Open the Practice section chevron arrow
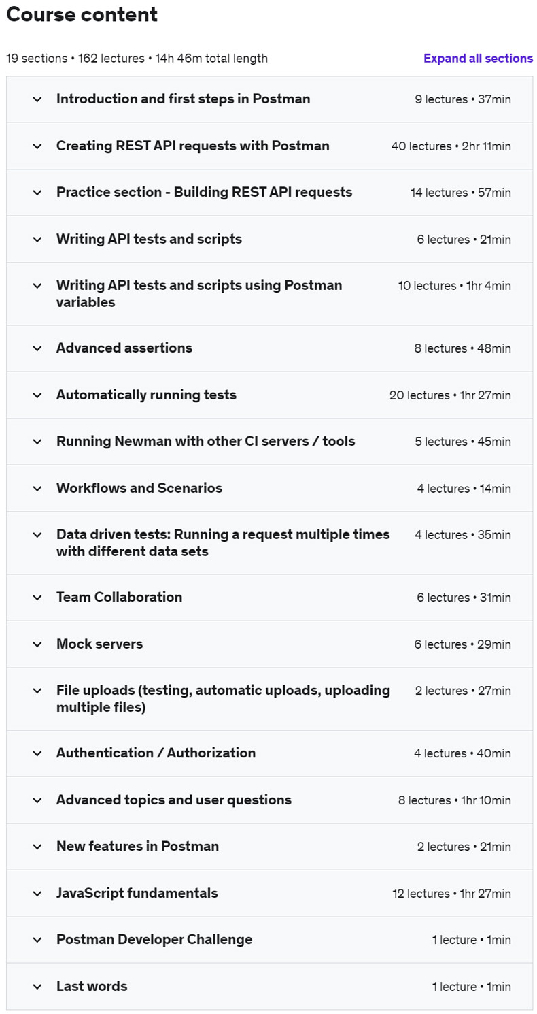 click(x=37, y=193)
